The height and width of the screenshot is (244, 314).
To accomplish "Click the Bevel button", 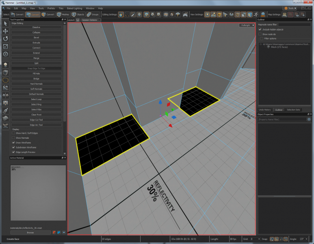I will pyautogui.click(x=36, y=37).
